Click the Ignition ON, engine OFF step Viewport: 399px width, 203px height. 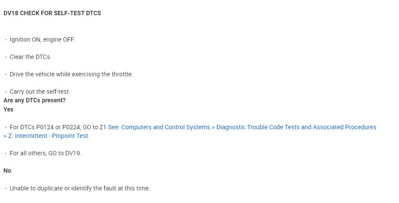(42, 39)
